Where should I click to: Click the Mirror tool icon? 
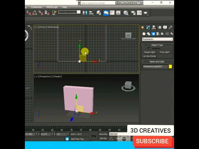click(85, 13)
